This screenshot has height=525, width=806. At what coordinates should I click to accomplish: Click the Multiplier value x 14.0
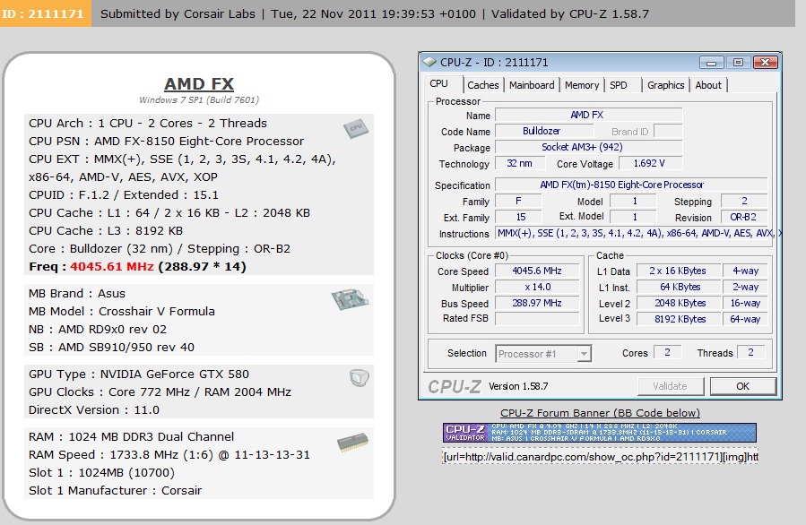click(537, 288)
